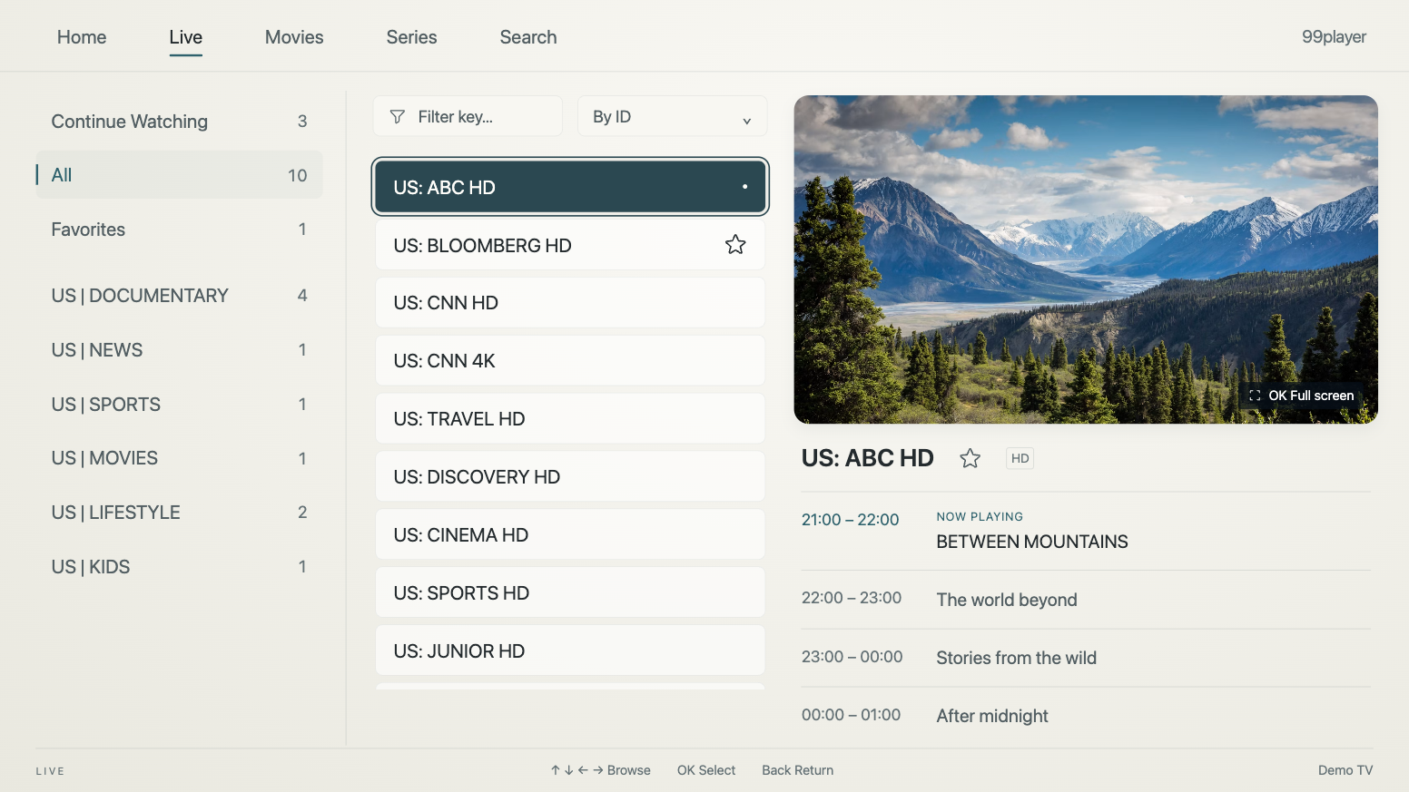Switch to the Live tab
This screenshot has width=1409, height=792.
coord(185,37)
